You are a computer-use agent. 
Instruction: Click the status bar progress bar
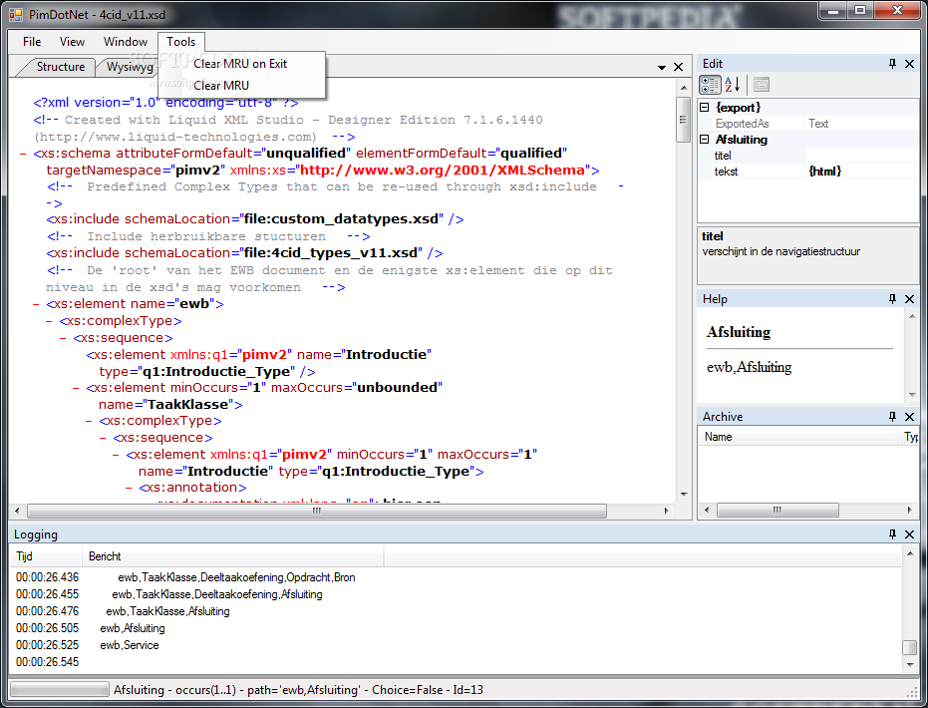coord(60,690)
